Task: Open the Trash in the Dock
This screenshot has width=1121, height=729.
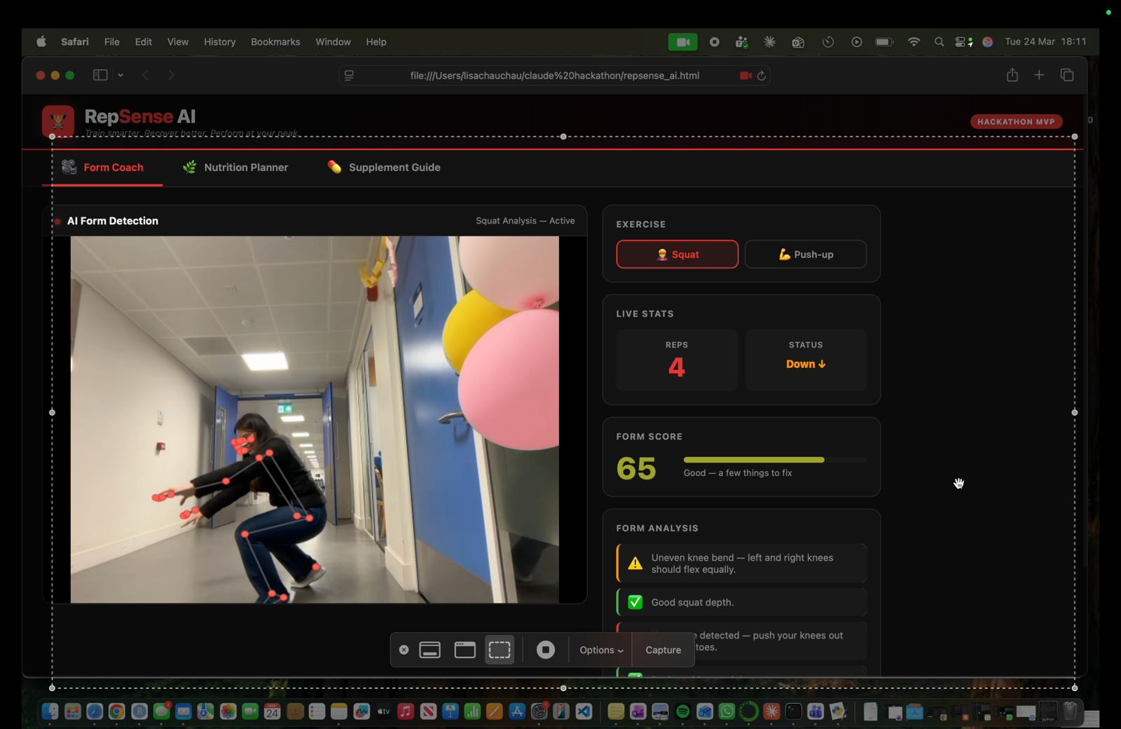Action: (1070, 712)
